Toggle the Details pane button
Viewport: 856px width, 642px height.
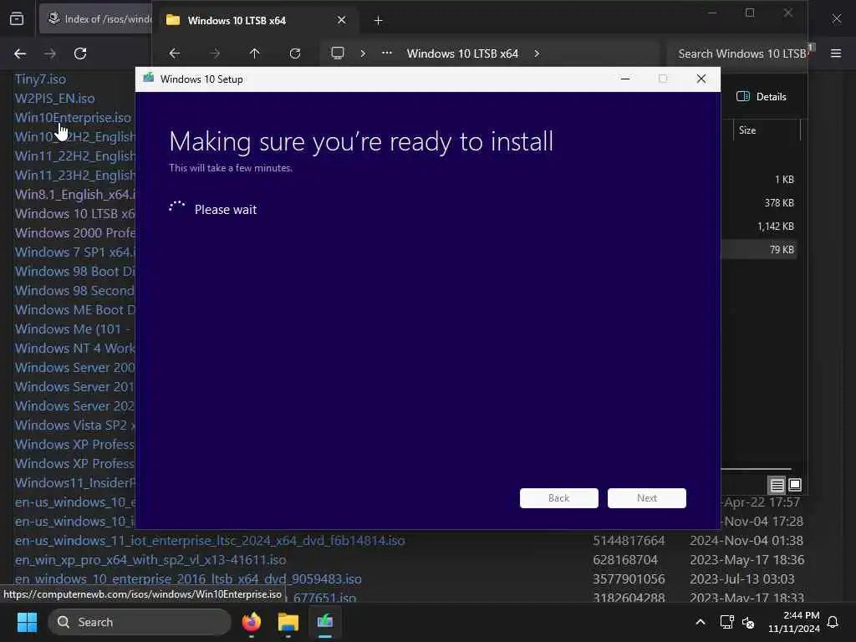tap(762, 97)
